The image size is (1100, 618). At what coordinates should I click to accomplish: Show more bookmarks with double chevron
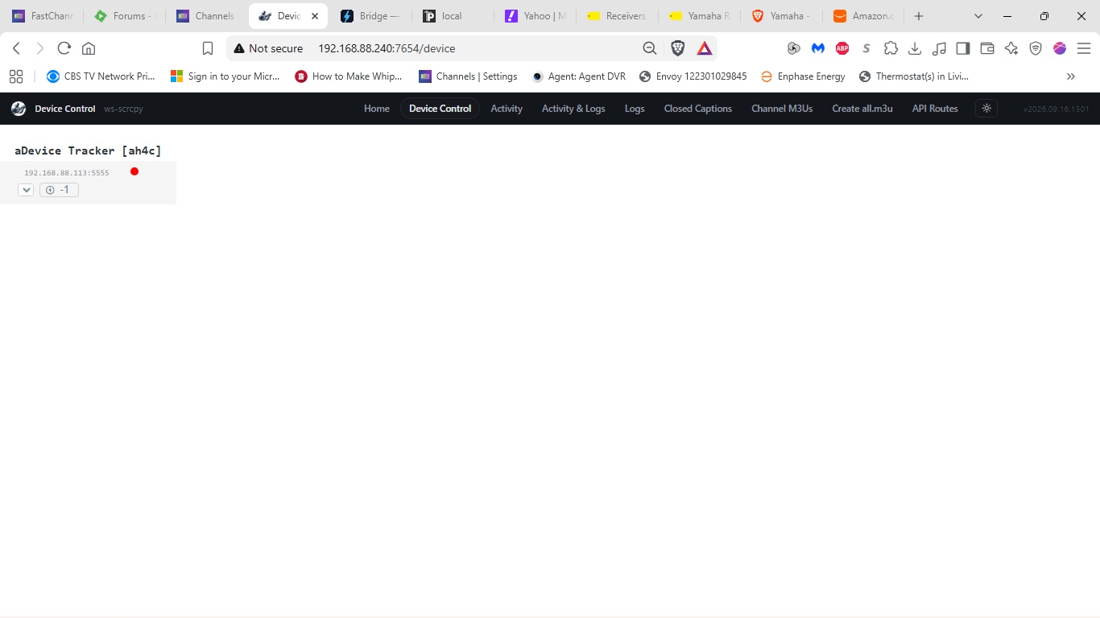pos(1071,76)
